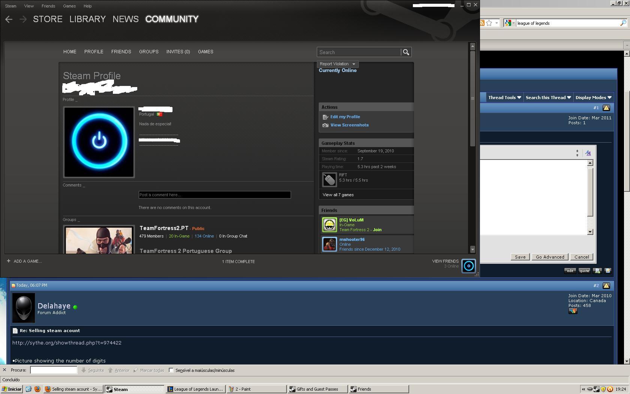
Task: Switch to the NEWS section
Action: (x=126, y=19)
